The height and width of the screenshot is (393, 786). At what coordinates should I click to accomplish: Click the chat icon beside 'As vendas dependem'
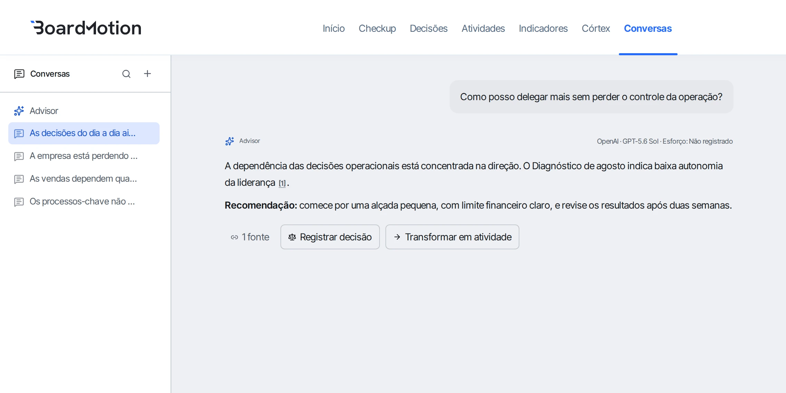[x=19, y=179]
